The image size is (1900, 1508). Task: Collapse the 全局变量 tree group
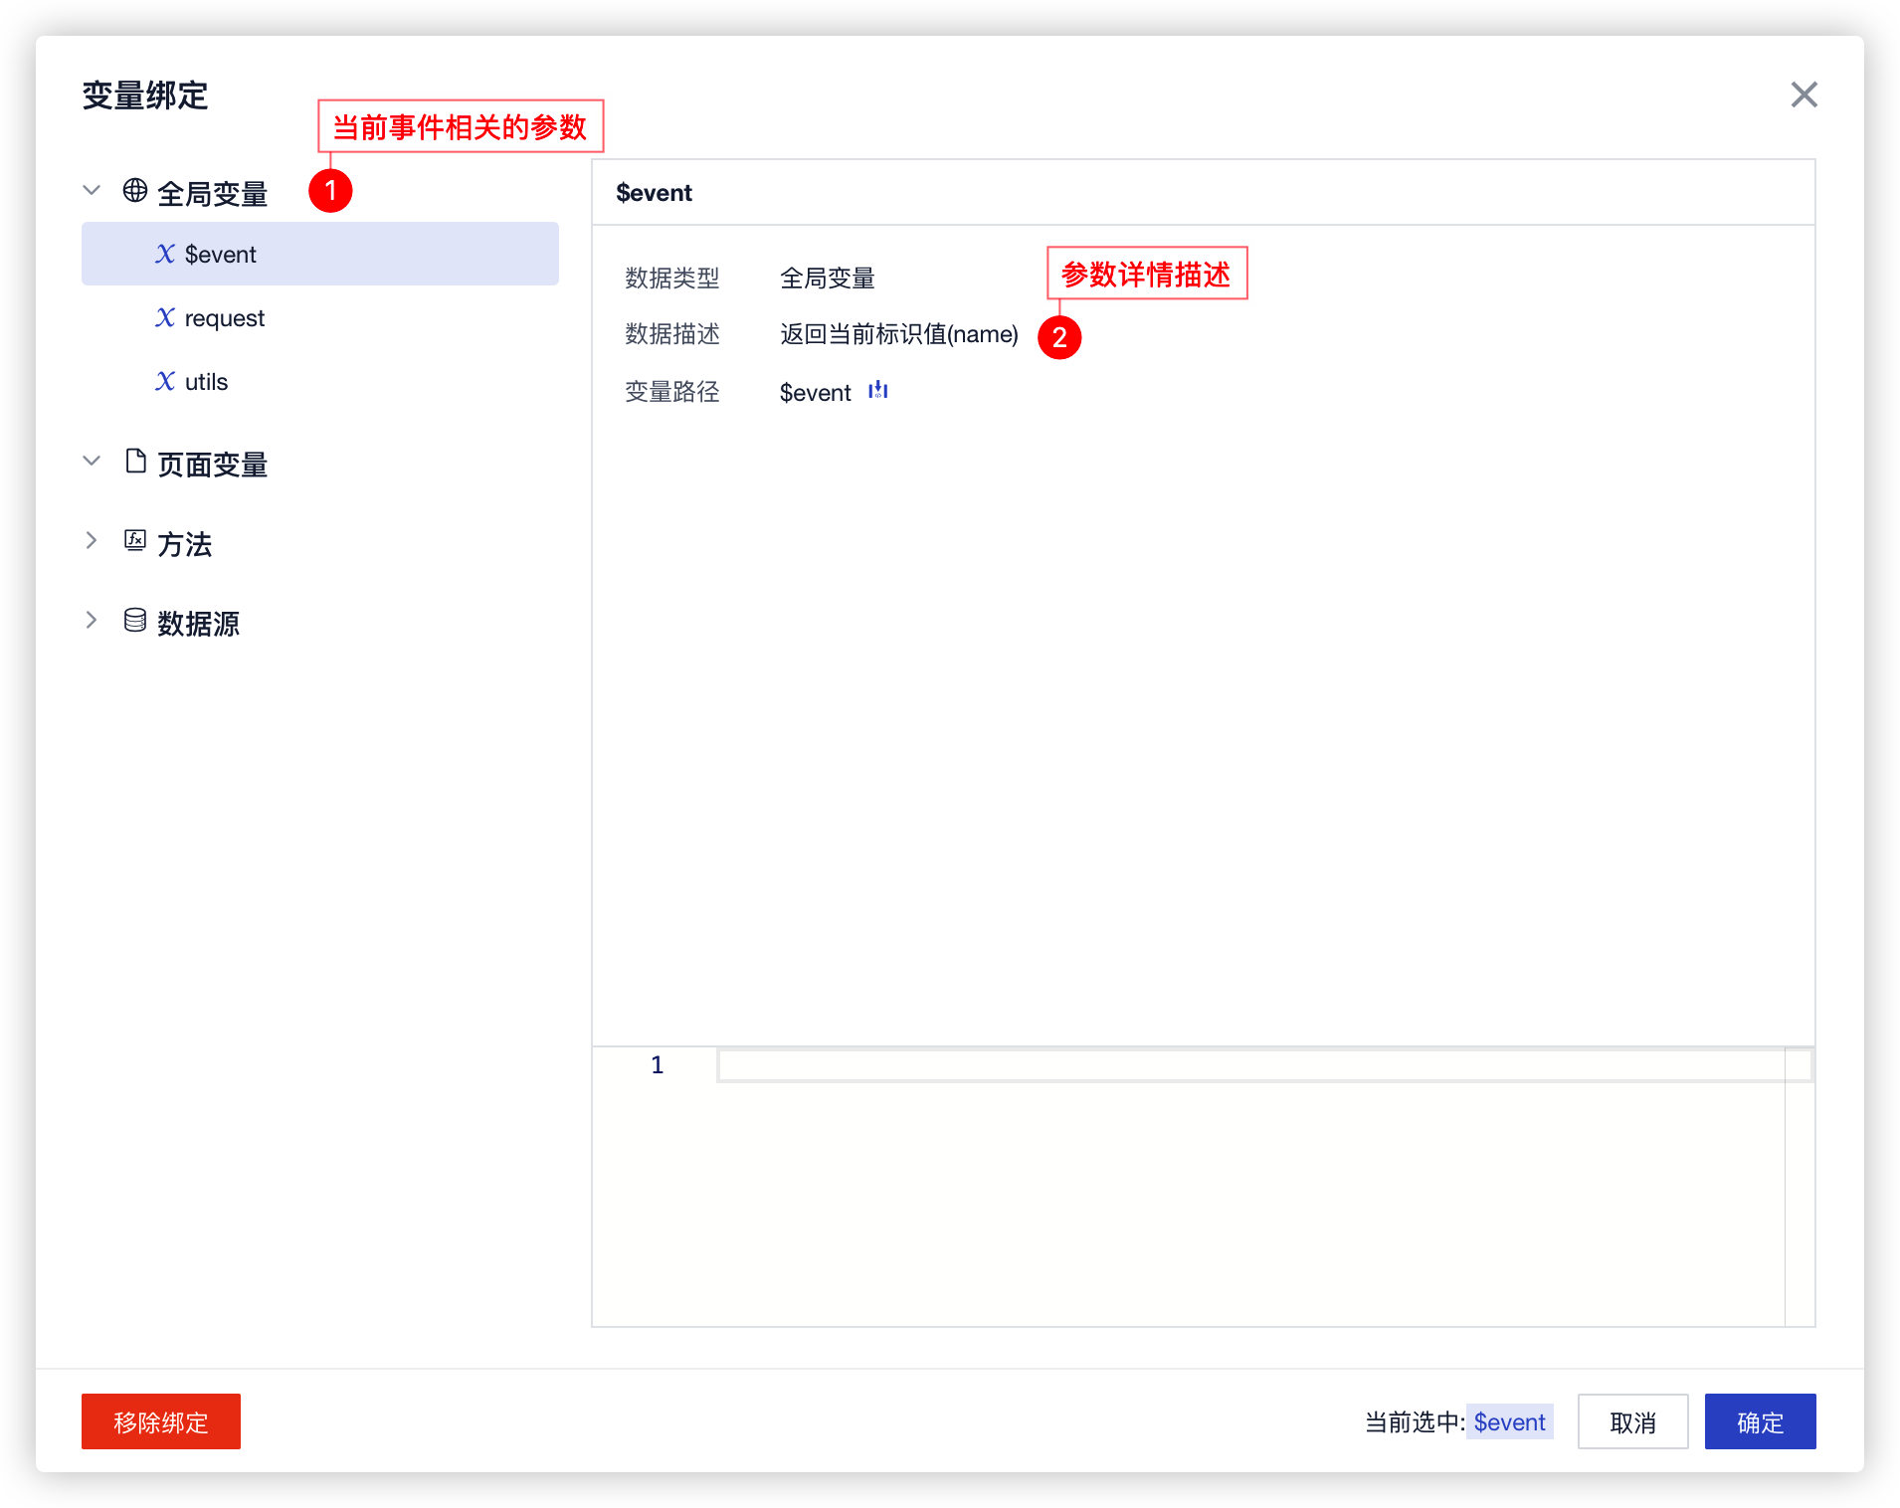pyautogui.click(x=92, y=191)
